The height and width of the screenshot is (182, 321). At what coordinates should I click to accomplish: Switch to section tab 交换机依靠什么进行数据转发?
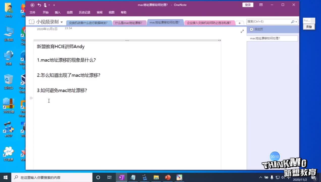point(88,23)
